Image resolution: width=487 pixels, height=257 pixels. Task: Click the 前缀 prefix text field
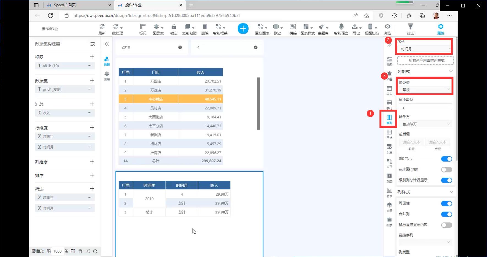[411, 142]
